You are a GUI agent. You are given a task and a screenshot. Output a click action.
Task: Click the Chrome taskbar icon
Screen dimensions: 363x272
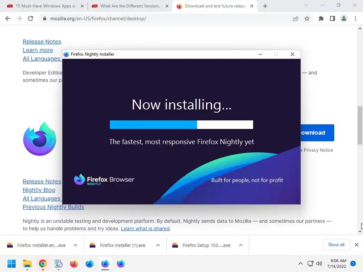click(x=43, y=263)
